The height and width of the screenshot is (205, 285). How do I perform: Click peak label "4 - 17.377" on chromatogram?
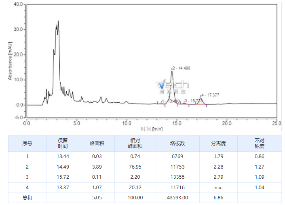(x=210, y=95)
